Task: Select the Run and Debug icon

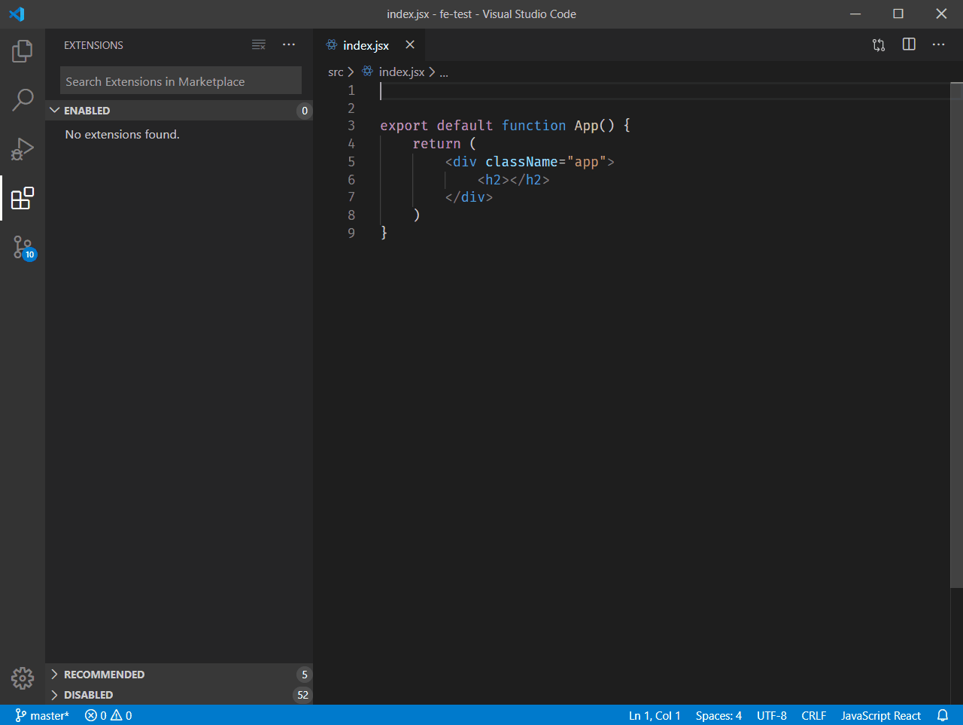Action: 22,149
